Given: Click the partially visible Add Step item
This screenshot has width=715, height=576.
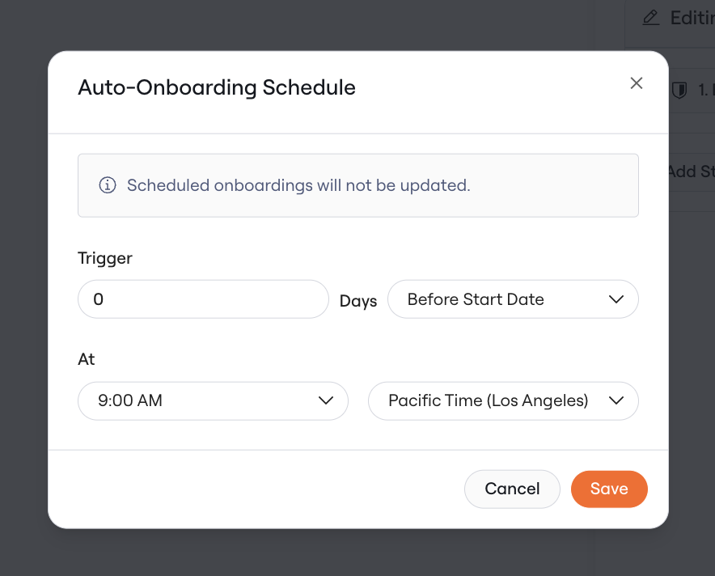Looking at the screenshot, I should (691, 172).
